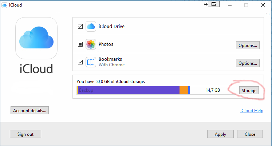The width and height of the screenshot is (272, 146).
Task: Click the window pane icon in title bar
Action: pyautogui.click(x=214, y=4)
